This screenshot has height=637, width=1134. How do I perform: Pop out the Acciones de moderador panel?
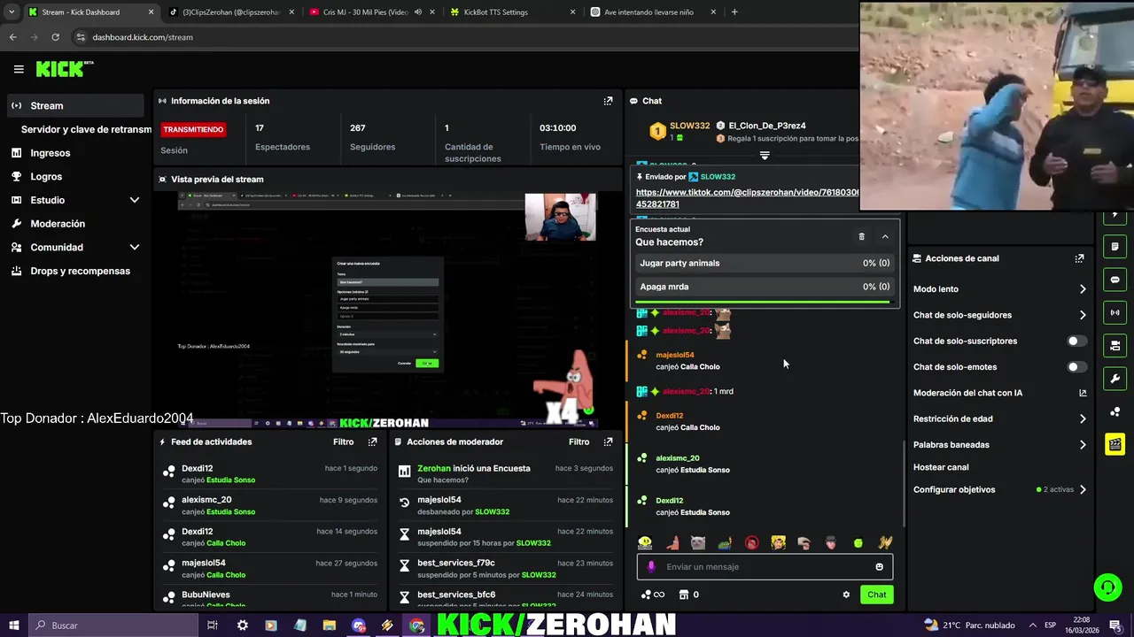pyautogui.click(x=608, y=441)
